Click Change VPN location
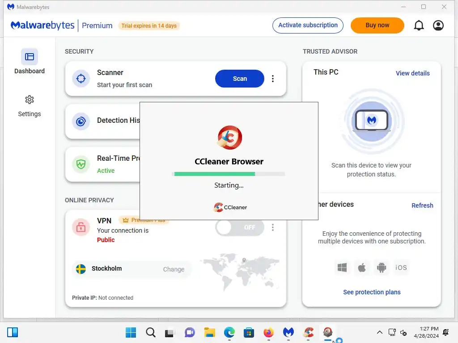The height and width of the screenshot is (343, 458). point(174,269)
